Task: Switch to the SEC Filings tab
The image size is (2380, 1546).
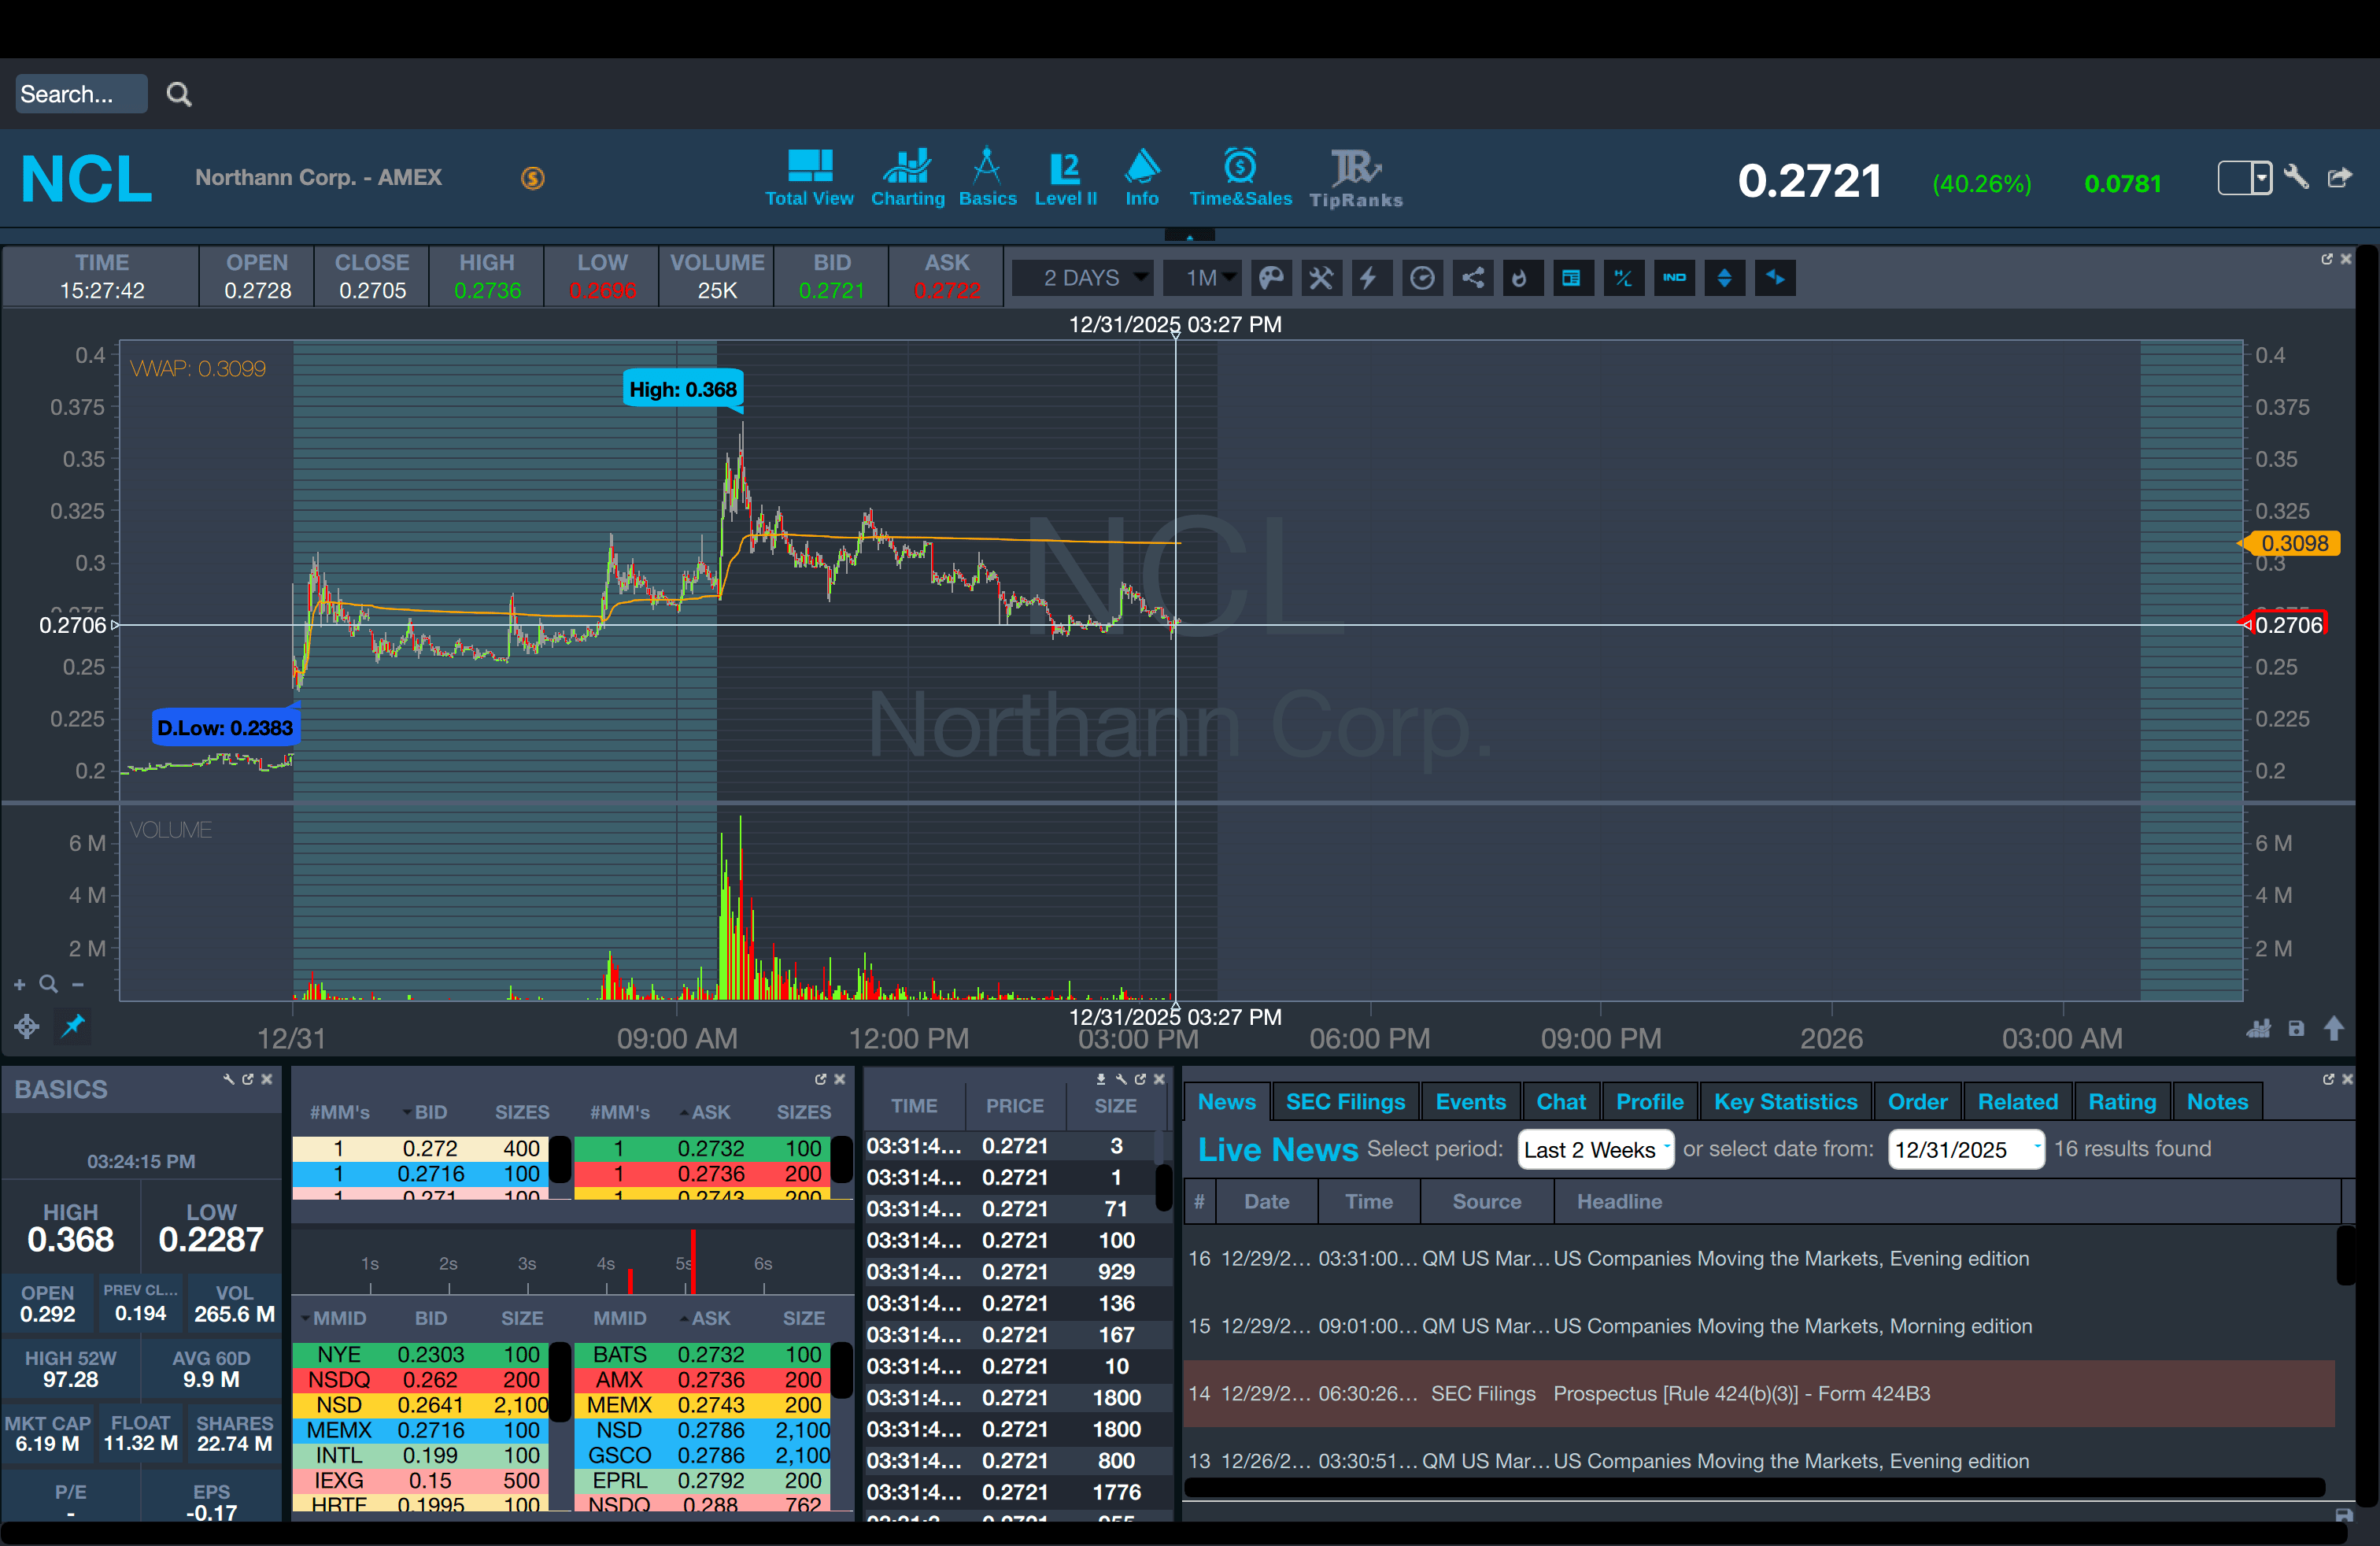Action: pyautogui.click(x=1344, y=1101)
